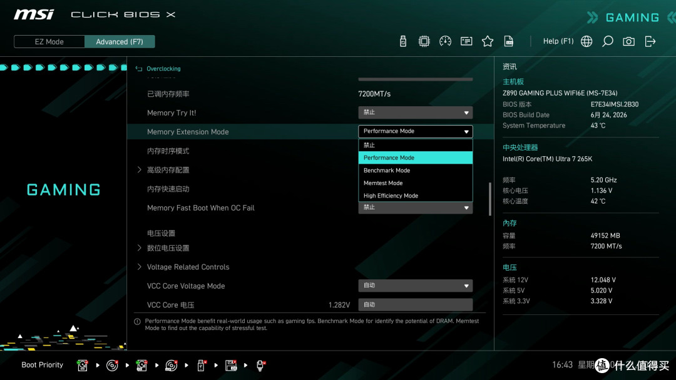This screenshot has height=380, width=676.
Task: Go back via Overclocking breadcrumb
Action: [x=163, y=69]
